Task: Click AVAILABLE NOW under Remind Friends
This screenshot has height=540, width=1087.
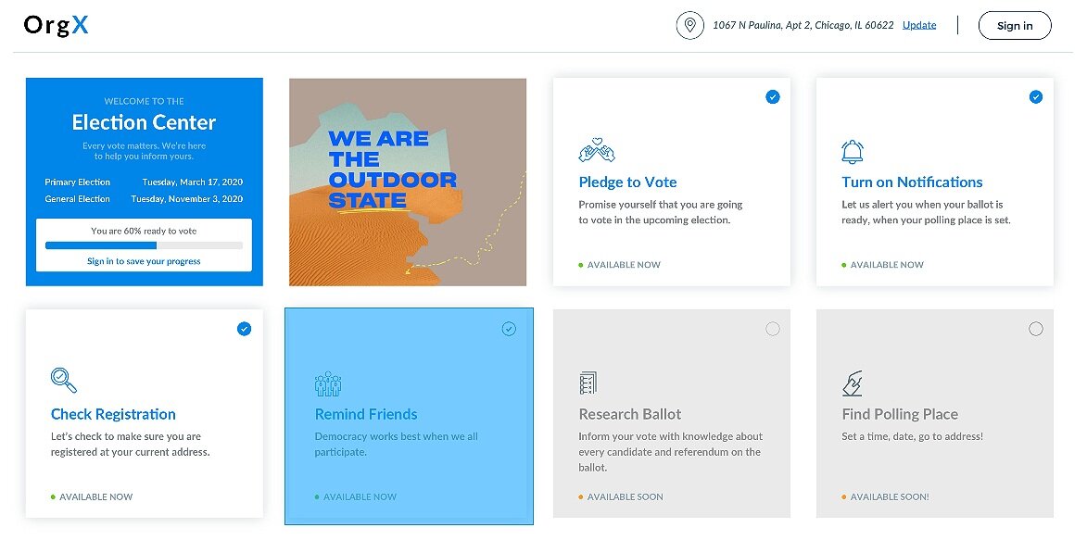Action: (x=360, y=497)
